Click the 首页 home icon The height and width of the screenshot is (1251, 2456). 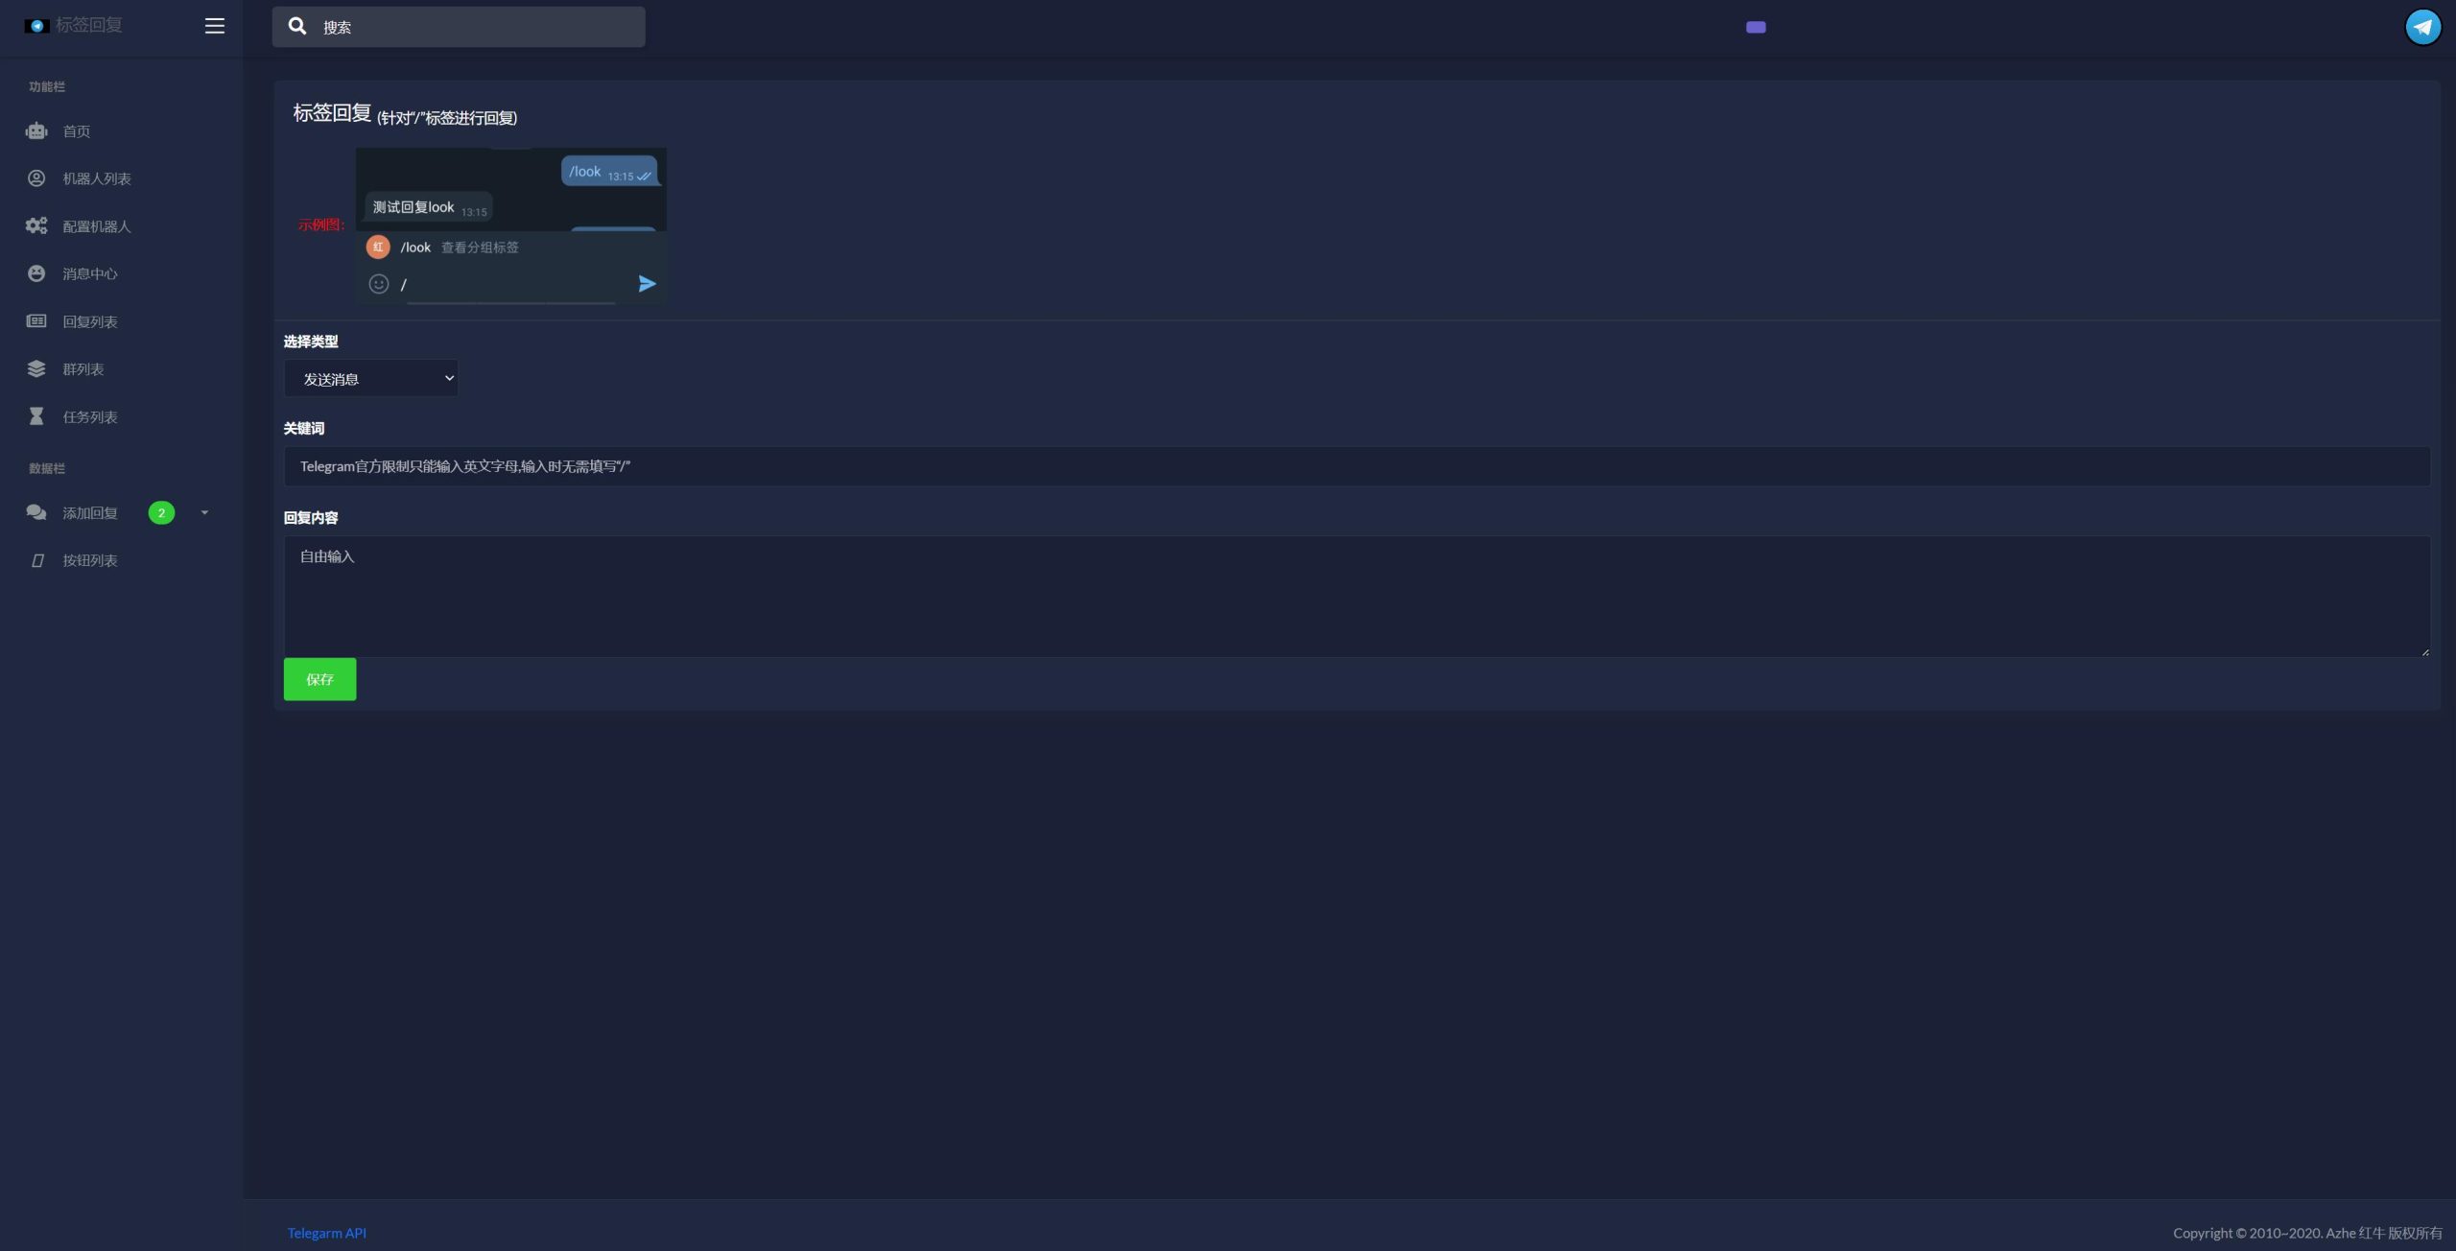(x=35, y=130)
